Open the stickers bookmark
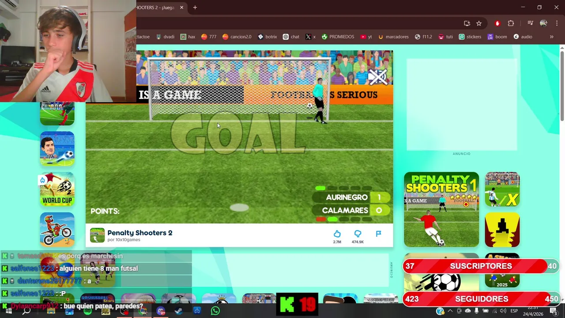This screenshot has height=318, width=565. click(470, 37)
